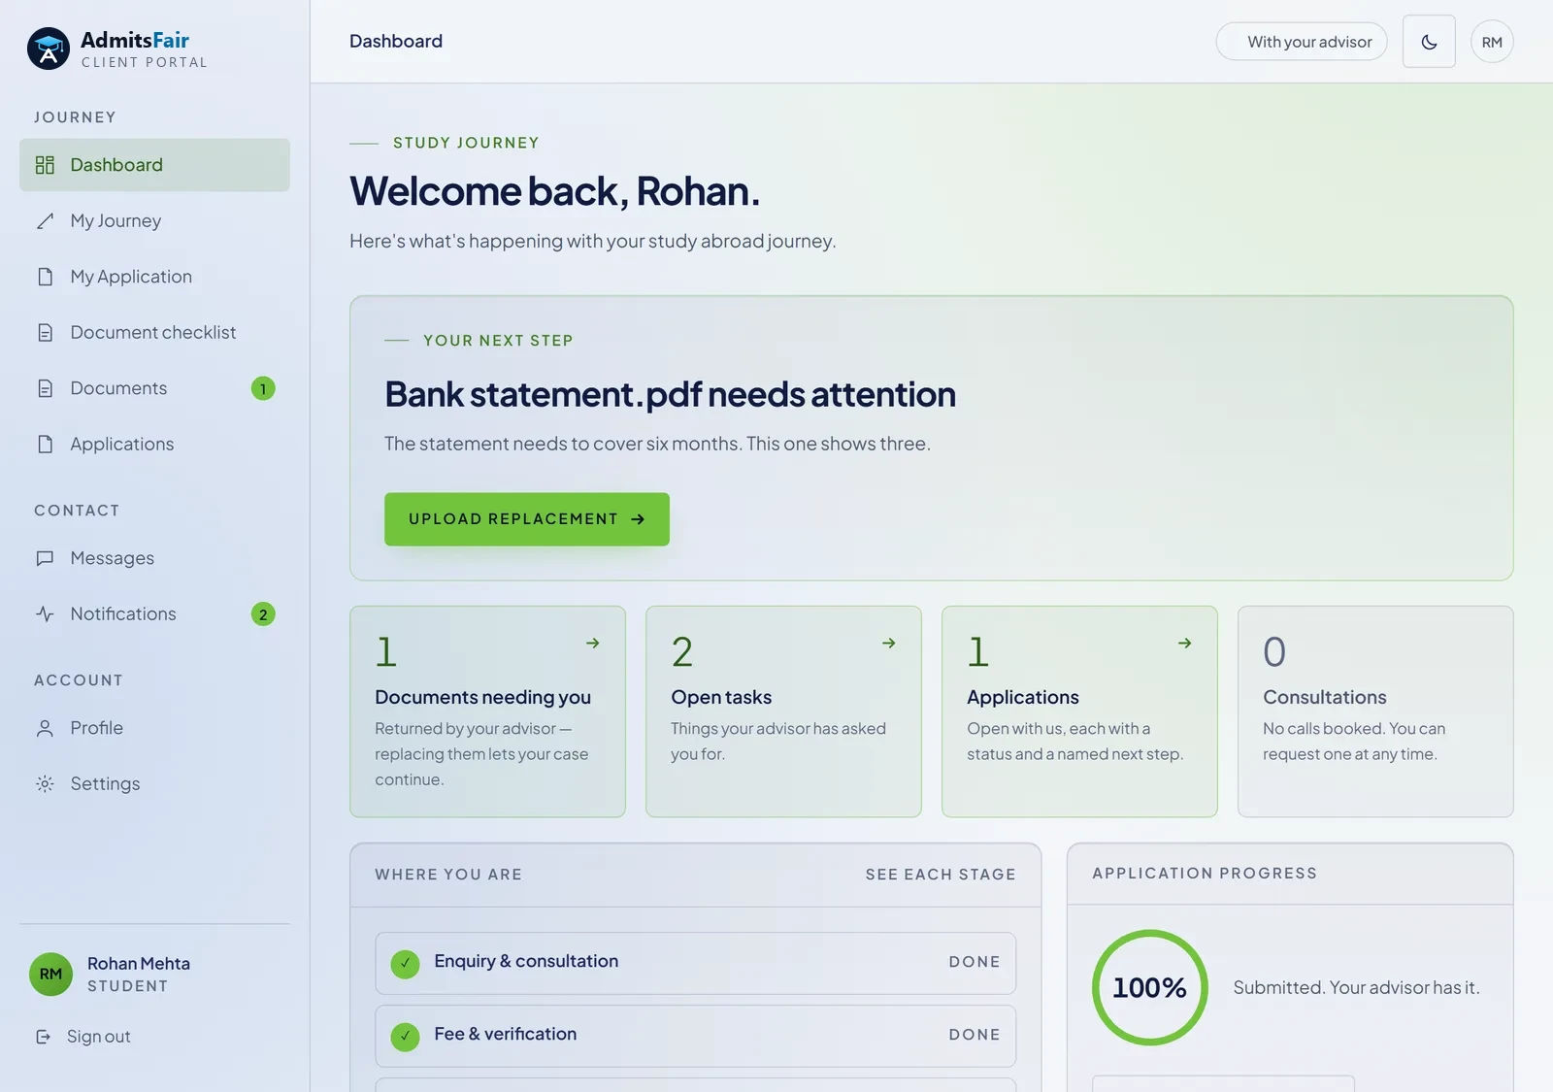Click the Documents badge showing 1
1553x1092 pixels.
click(x=263, y=388)
